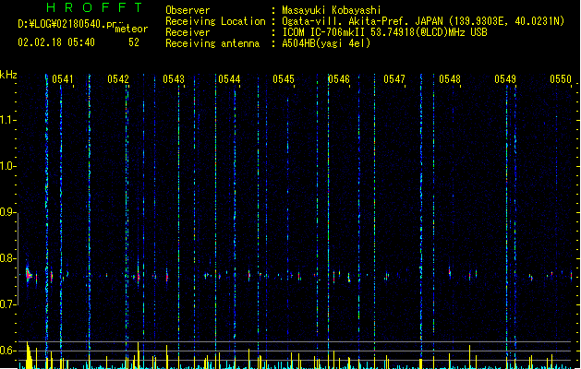Click the meteor count label
Viewport: 581px width, 369px height.
[131, 29]
